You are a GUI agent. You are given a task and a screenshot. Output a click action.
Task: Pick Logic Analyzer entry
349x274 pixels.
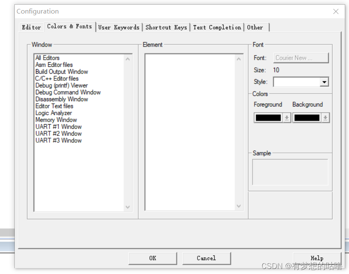(54, 113)
